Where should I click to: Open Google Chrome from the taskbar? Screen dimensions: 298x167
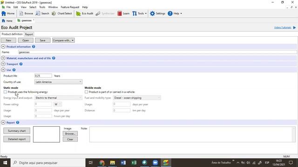click(102, 163)
